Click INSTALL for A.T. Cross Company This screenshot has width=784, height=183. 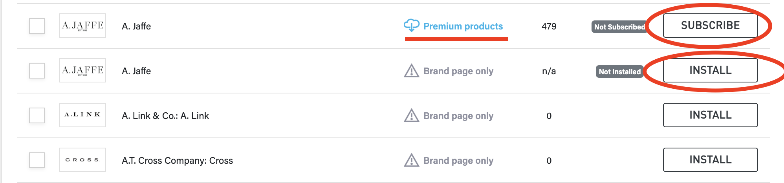coord(710,160)
